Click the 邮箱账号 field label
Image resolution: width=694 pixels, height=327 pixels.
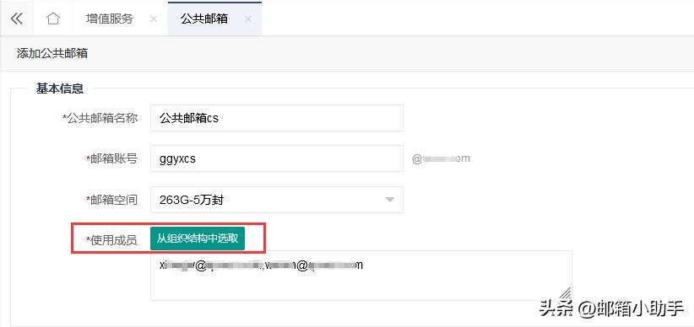[112, 158]
